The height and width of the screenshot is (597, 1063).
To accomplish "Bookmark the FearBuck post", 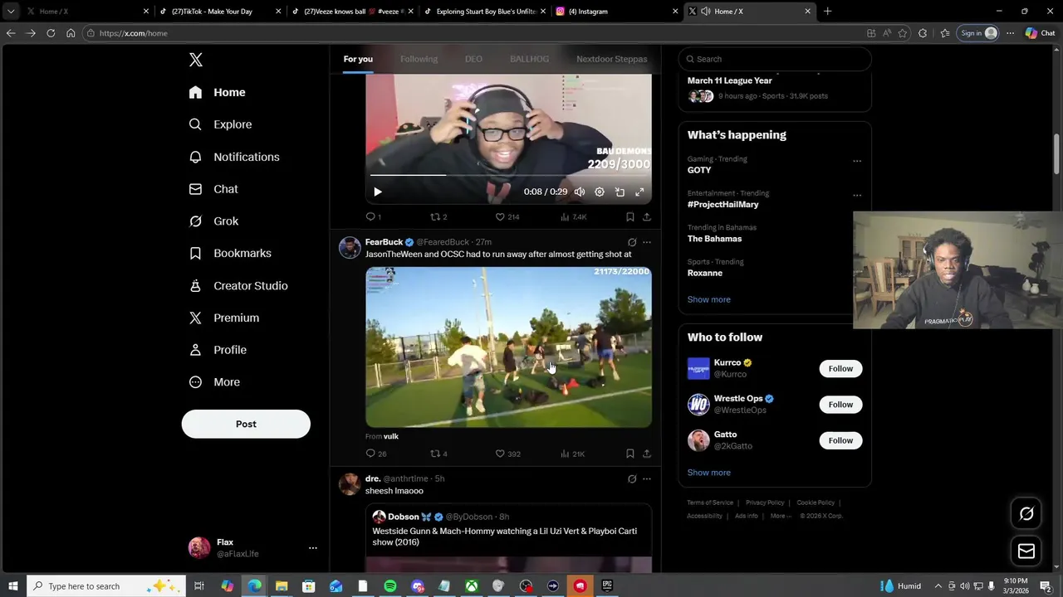I will click(x=630, y=454).
